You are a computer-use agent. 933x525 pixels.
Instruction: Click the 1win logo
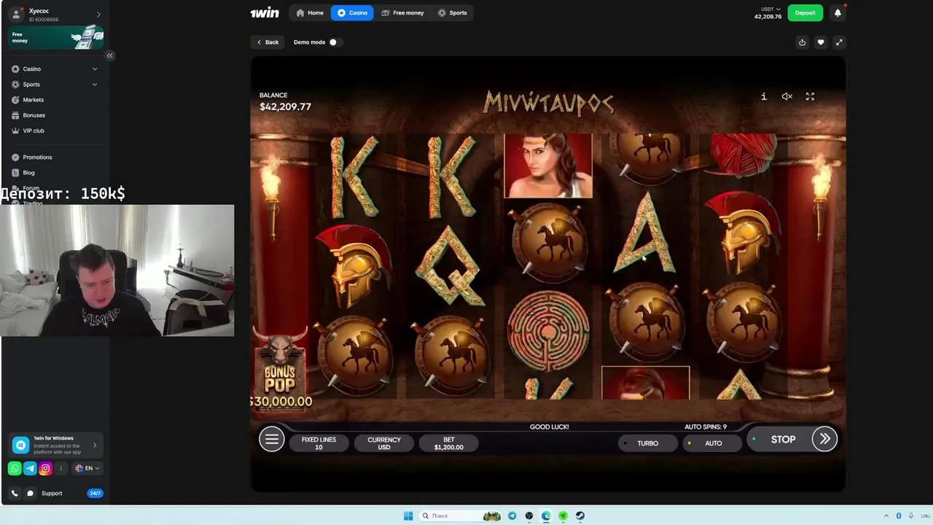265,12
